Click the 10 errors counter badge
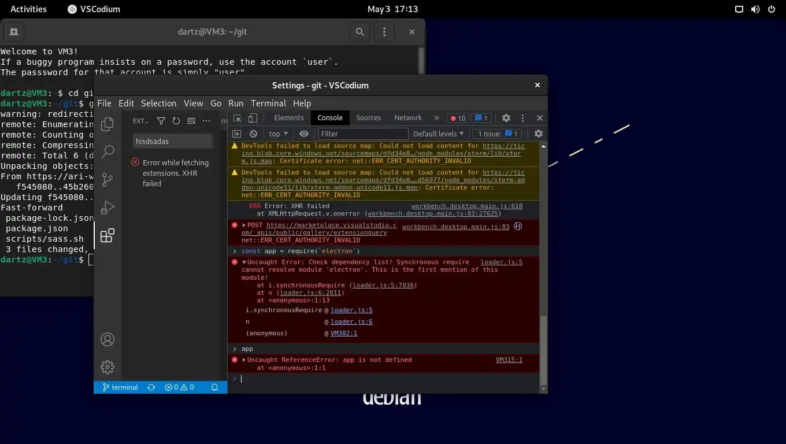Screen dimensions: 786x444 tap(458, 118)
